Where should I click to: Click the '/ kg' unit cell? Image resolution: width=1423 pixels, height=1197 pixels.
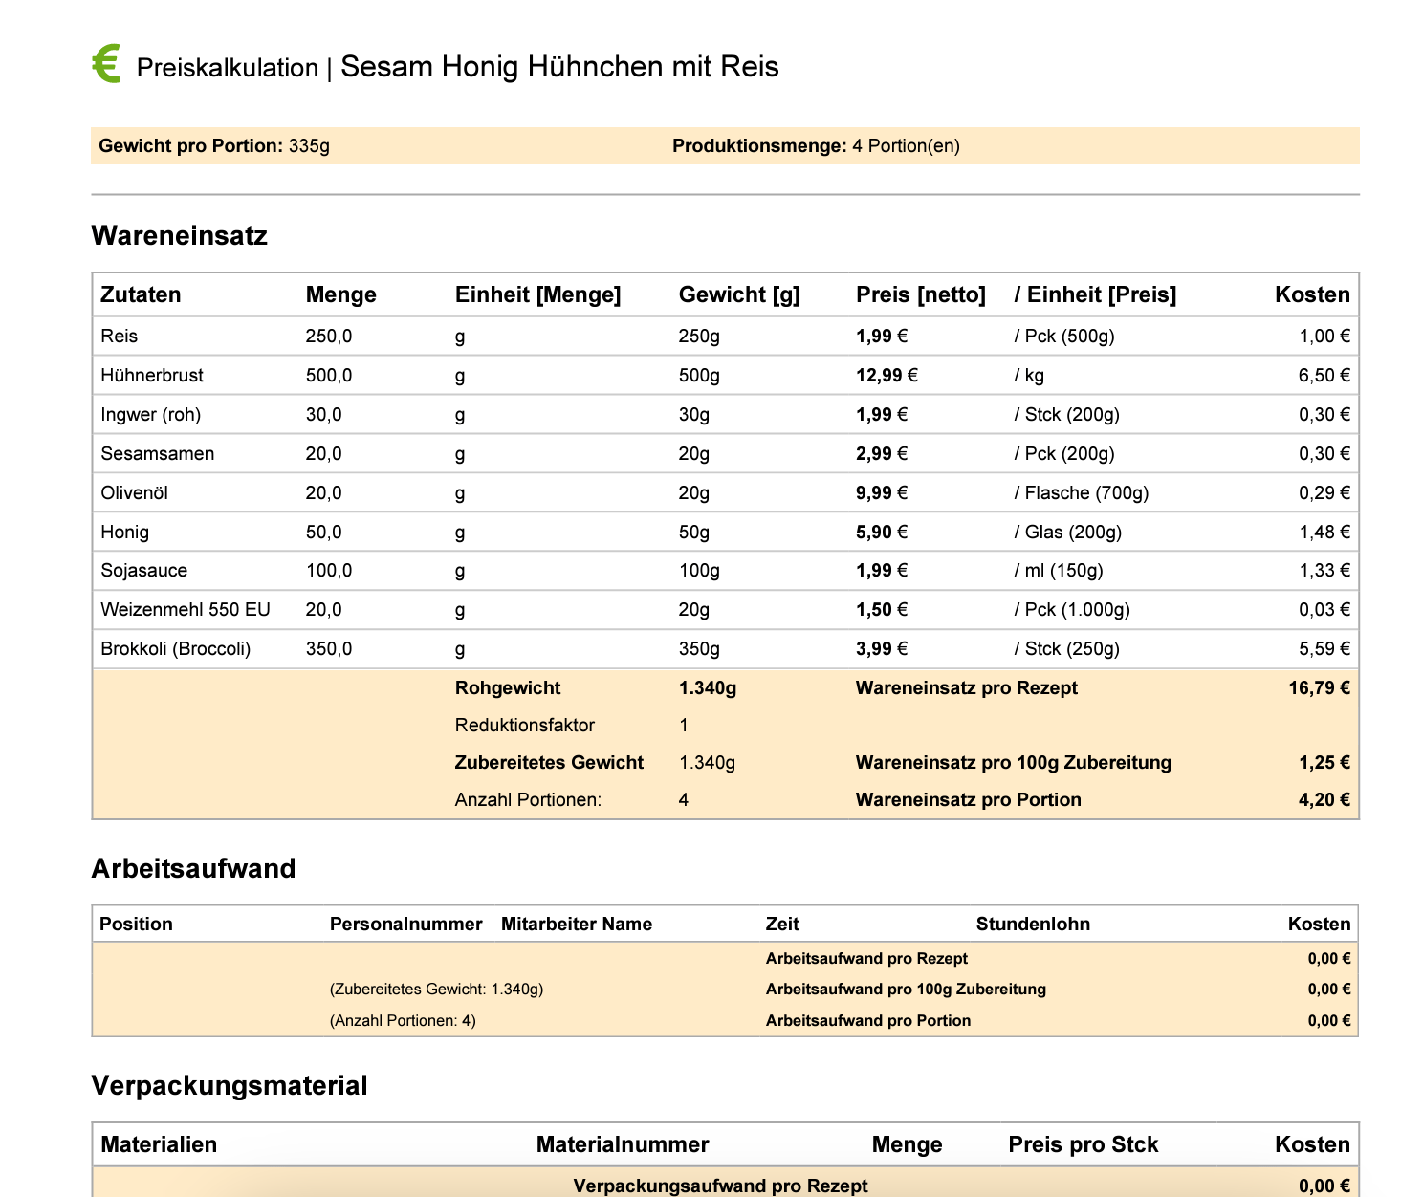click(1029, 376)
